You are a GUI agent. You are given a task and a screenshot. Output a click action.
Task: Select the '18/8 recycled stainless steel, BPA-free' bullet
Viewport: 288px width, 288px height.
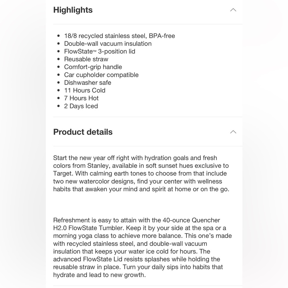[120, 36]
